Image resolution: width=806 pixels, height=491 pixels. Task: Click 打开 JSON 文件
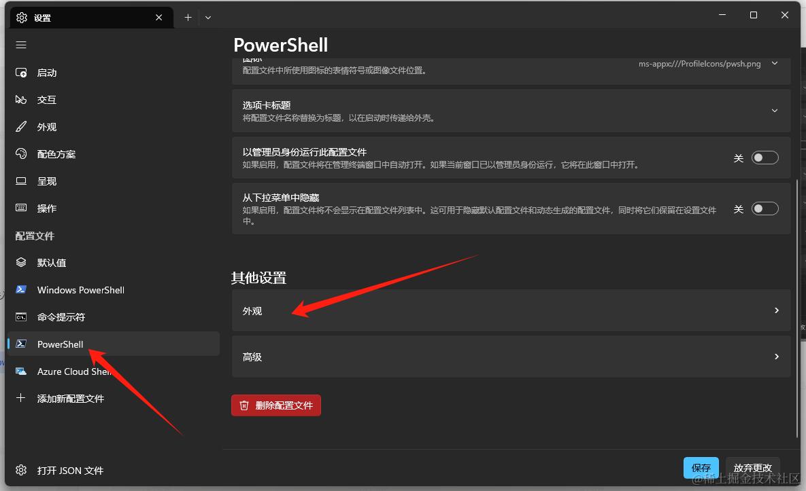[x=113, y=471]
